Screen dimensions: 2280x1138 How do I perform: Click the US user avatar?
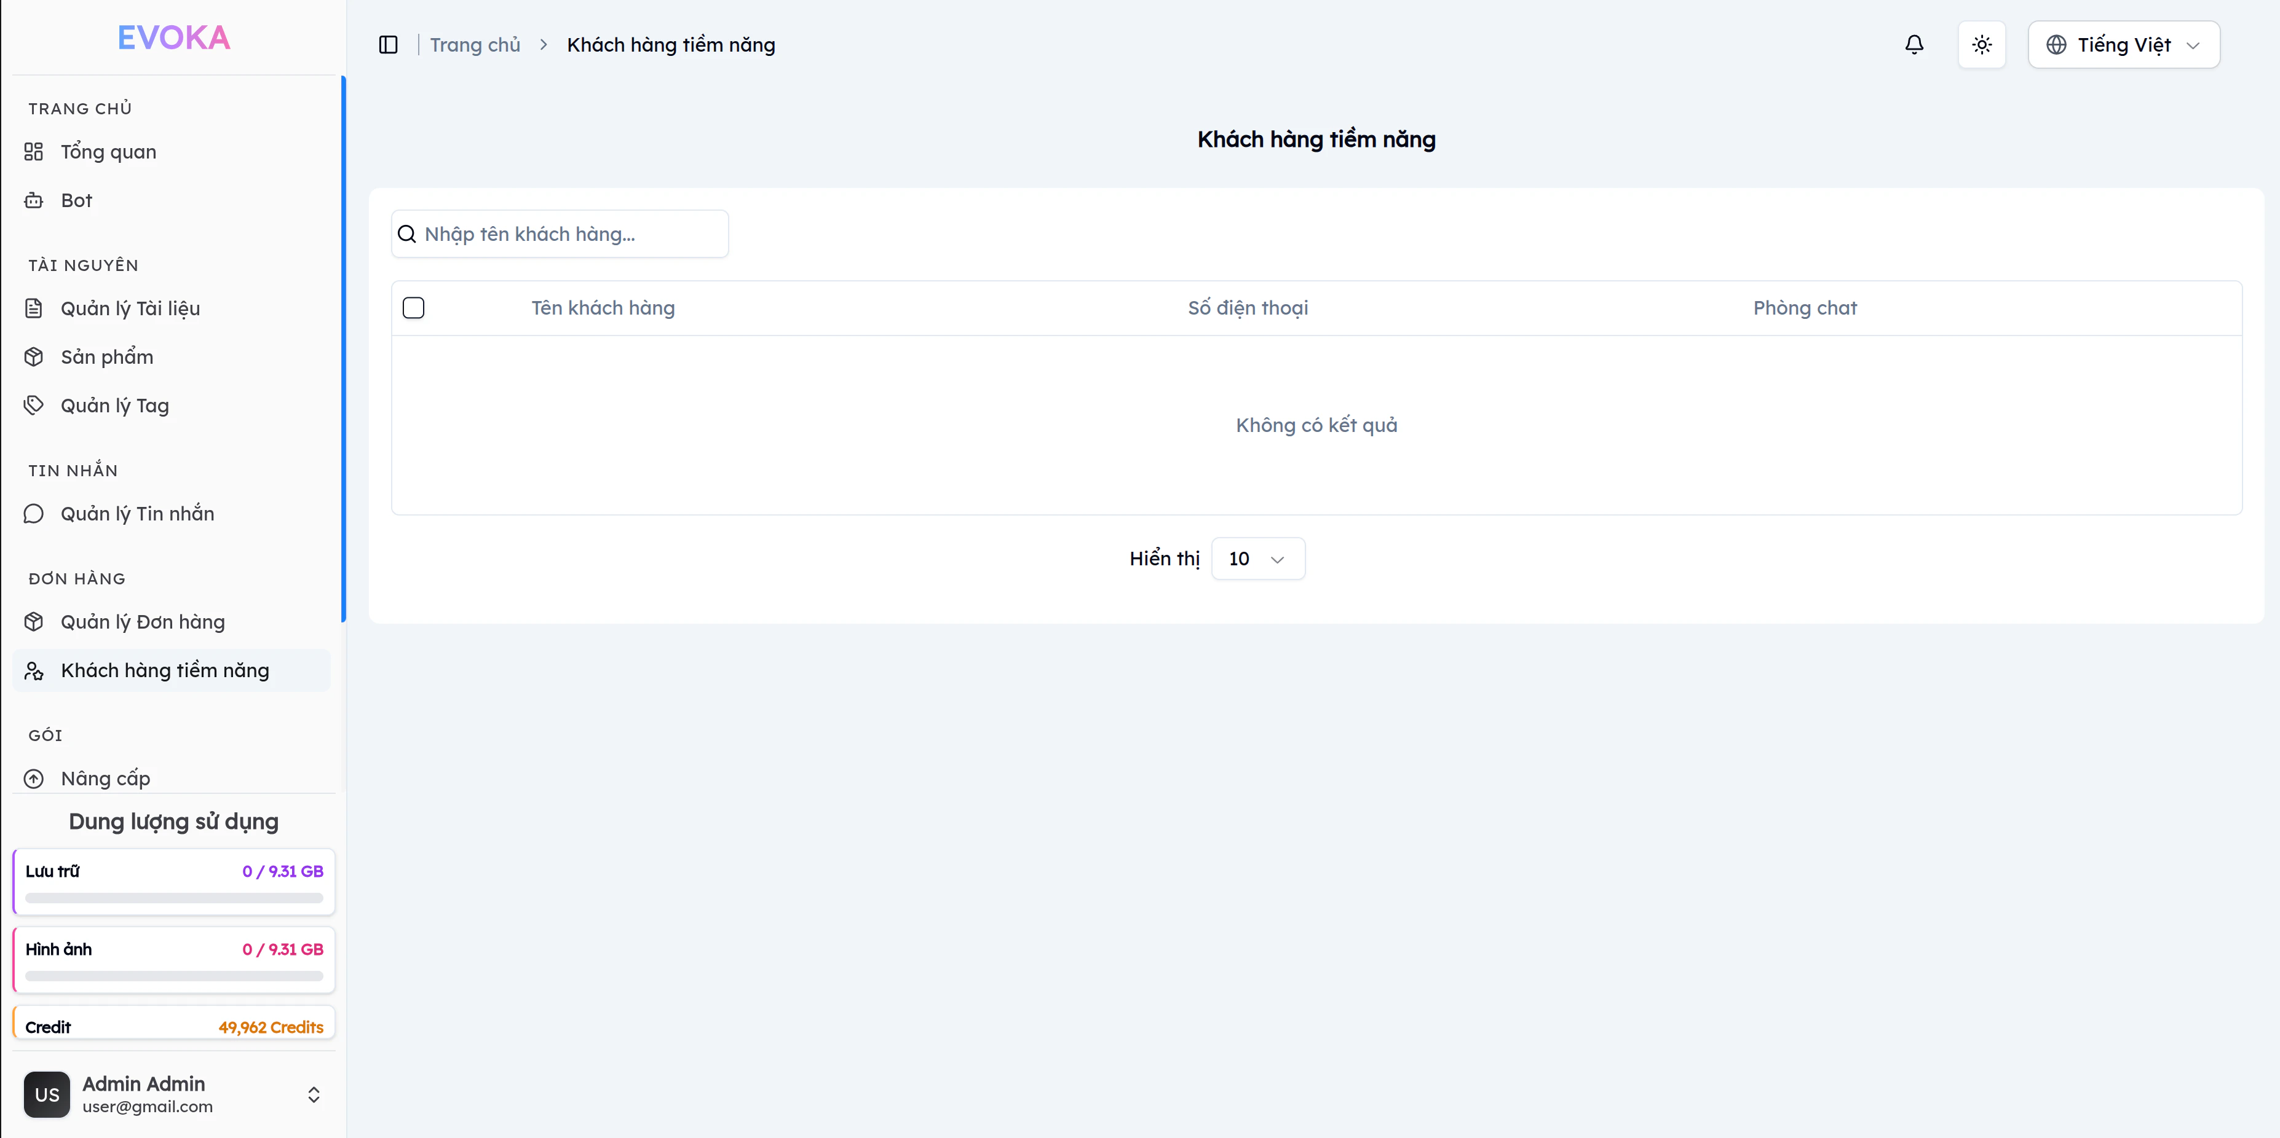click(47, 1094)
